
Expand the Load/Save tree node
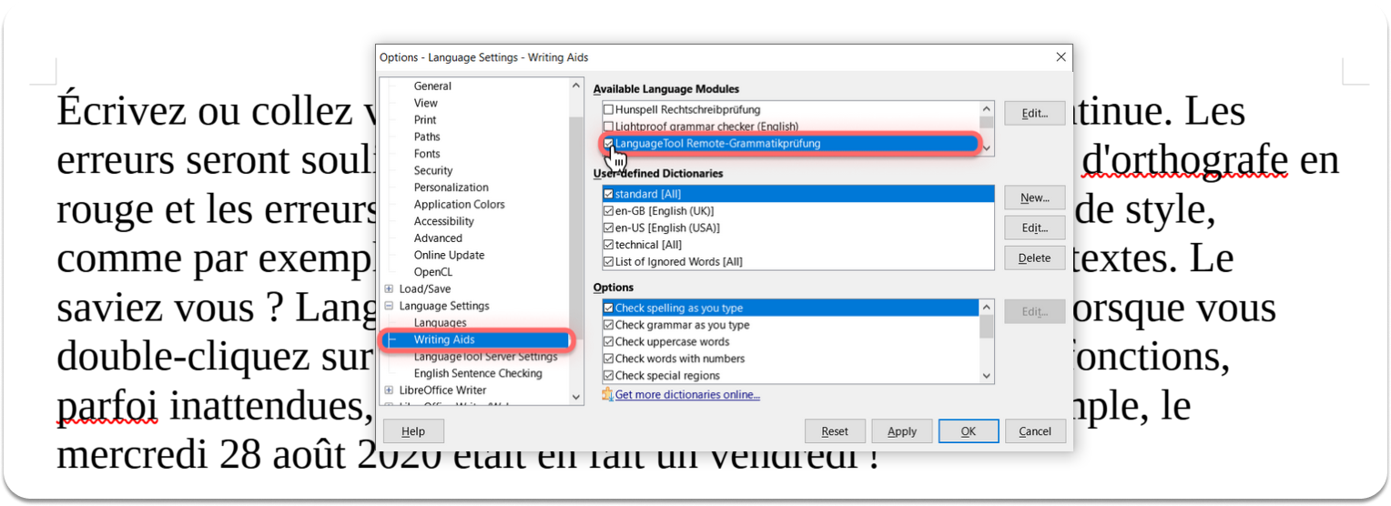(x=389, y=289)
